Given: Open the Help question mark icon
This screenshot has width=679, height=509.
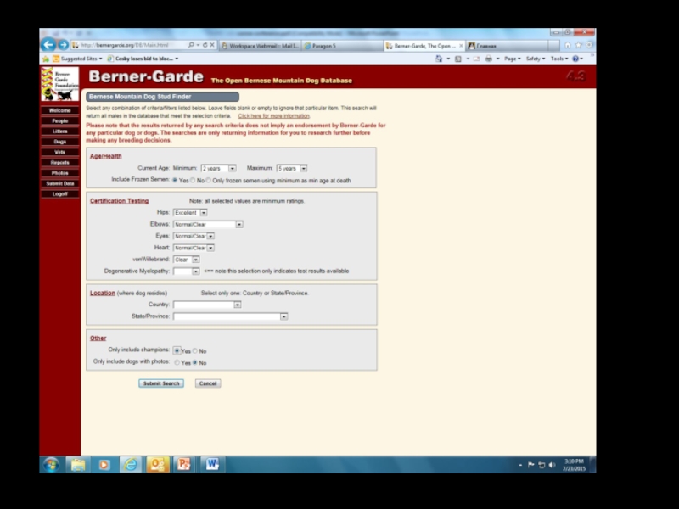Looking at the screenshot, I should (575, 59).
